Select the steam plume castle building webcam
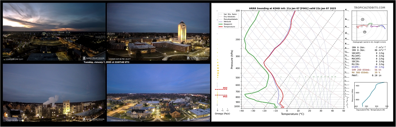 point(54,93)
